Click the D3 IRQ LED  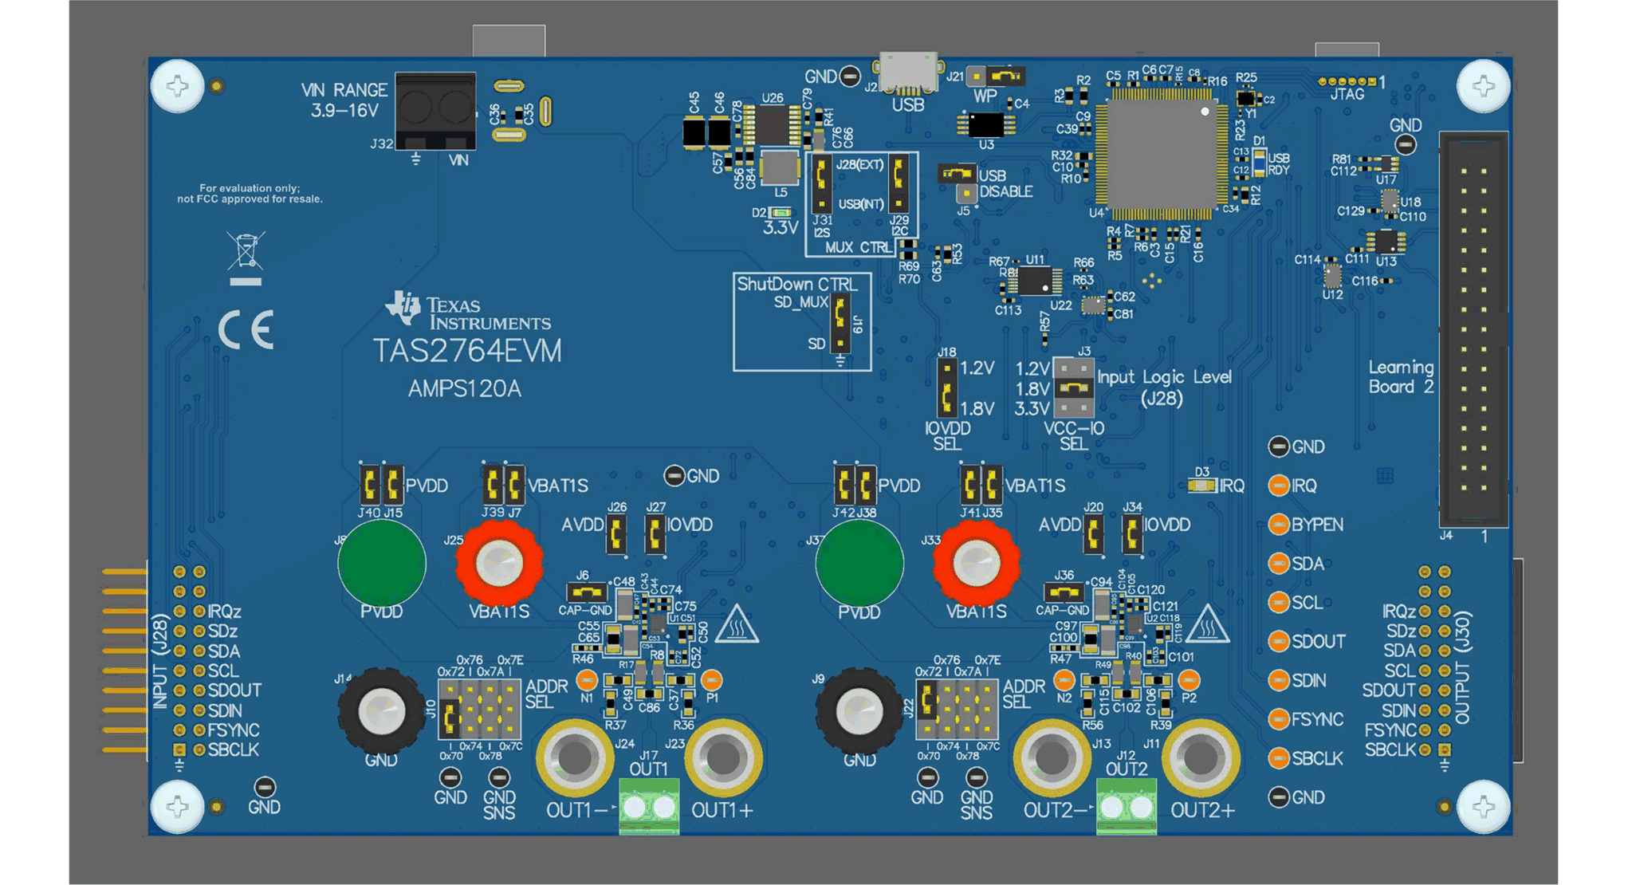[x=1201, y=486]
